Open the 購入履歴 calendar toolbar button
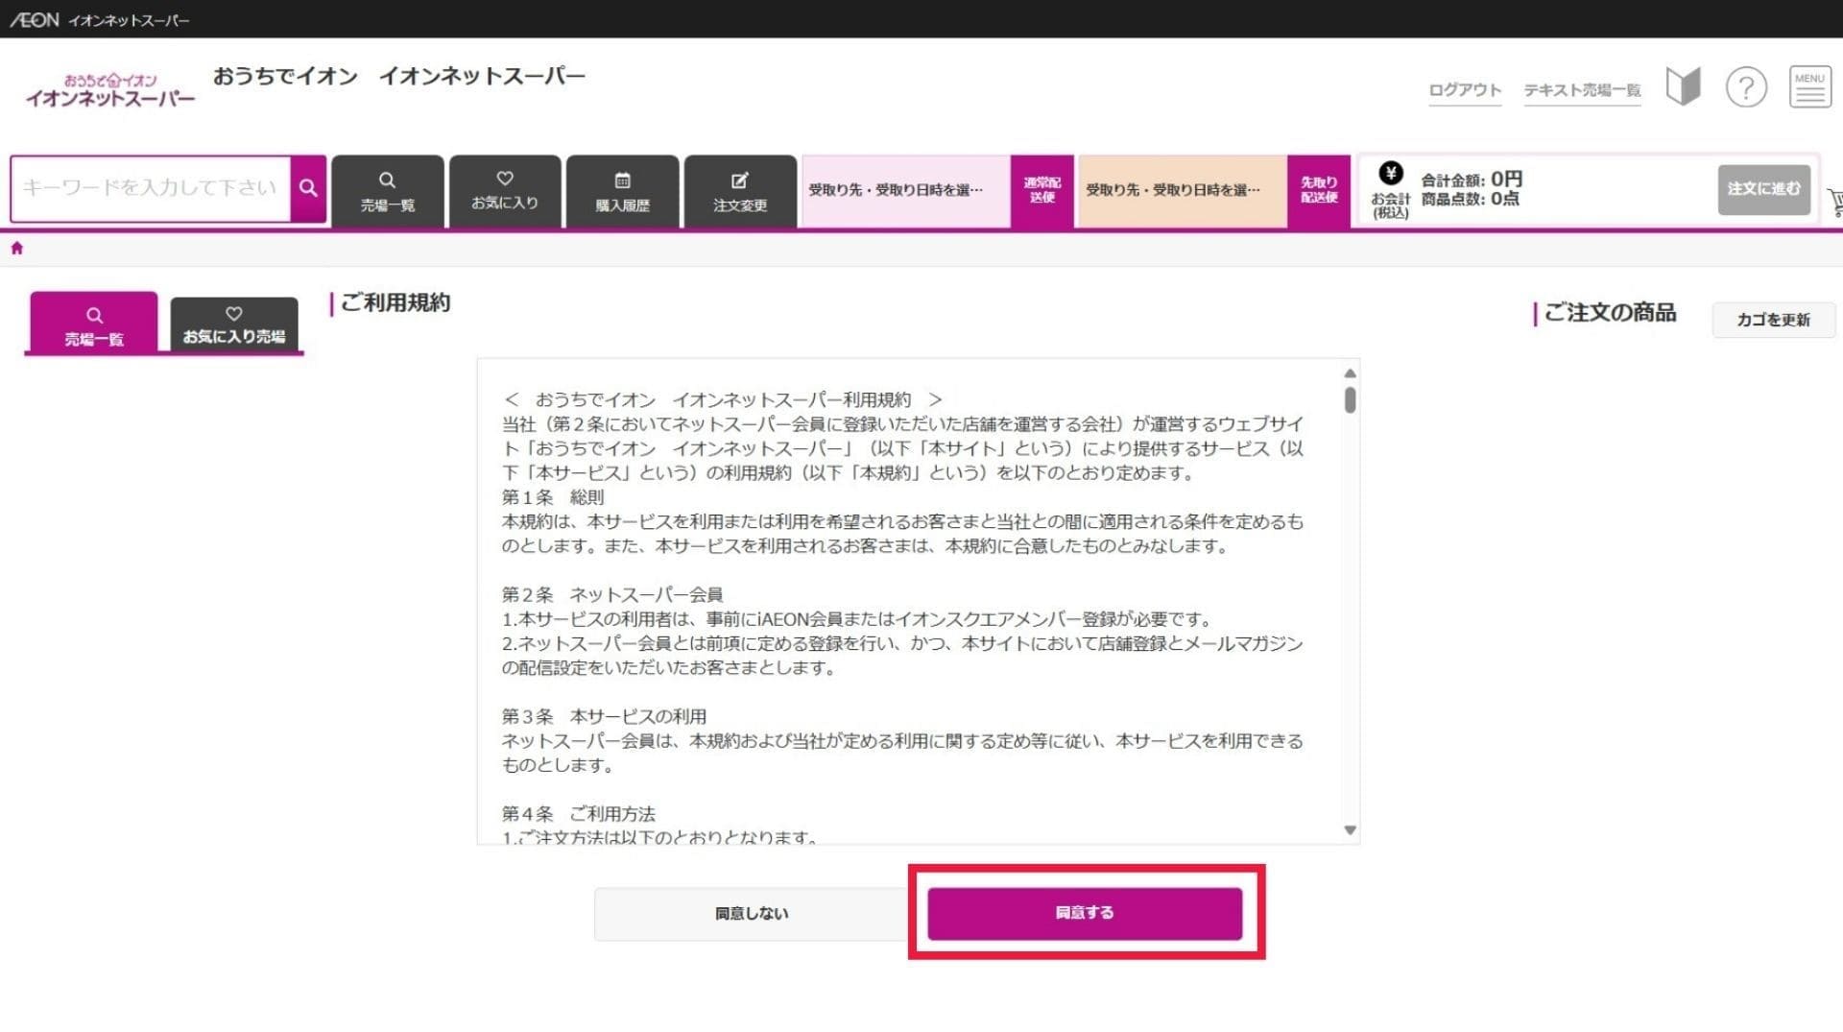The image size is (1843, 1032). coord(622,191)
